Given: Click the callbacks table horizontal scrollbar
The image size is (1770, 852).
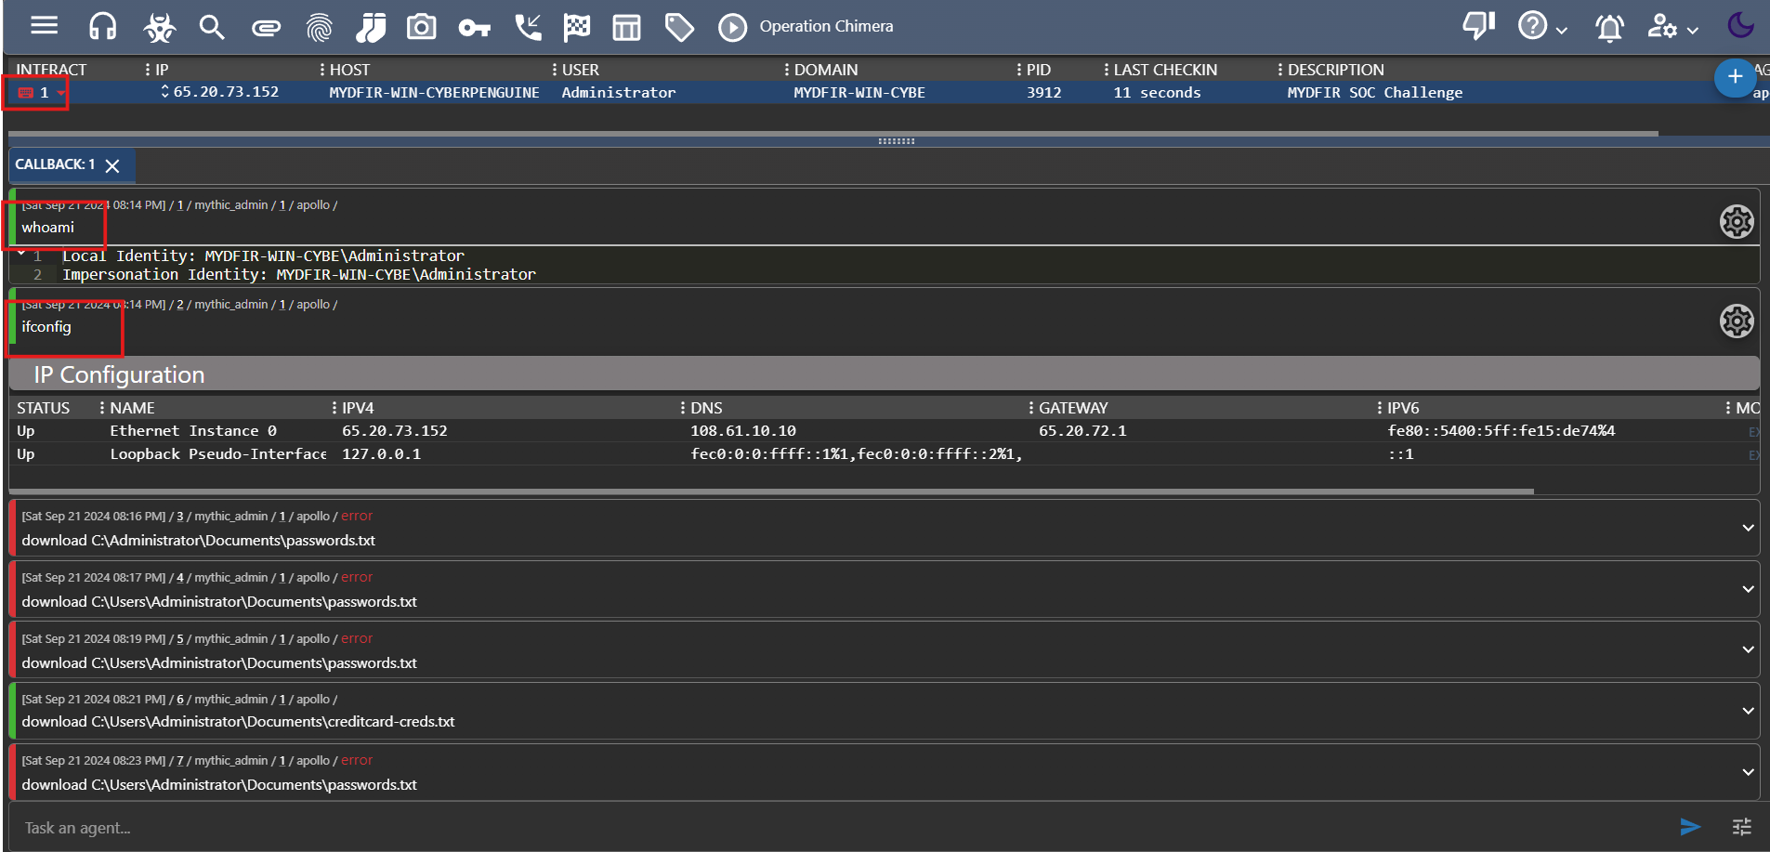Looking at the screenshot, I should [x=833, y=134].
